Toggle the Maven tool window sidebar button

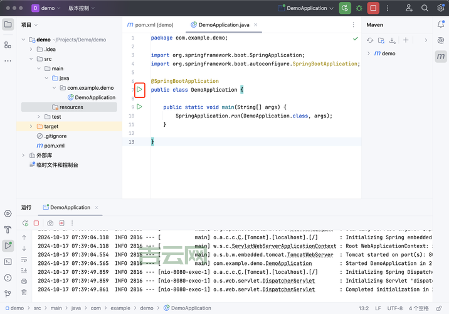pyautogui.click(x=441, y=57)
